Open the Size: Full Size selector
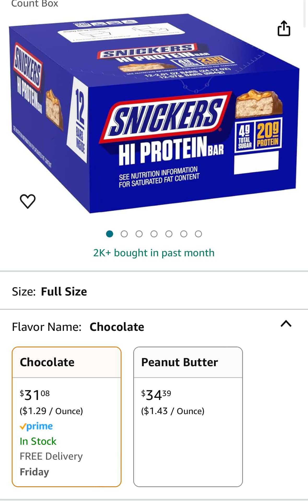Image resolution: width=308 pixels, height=501 pixels. point(49,291)
